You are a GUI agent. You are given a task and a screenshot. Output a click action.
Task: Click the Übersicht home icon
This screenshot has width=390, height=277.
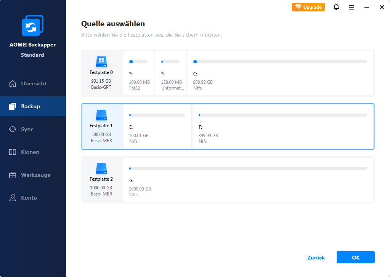click(13, 83)
